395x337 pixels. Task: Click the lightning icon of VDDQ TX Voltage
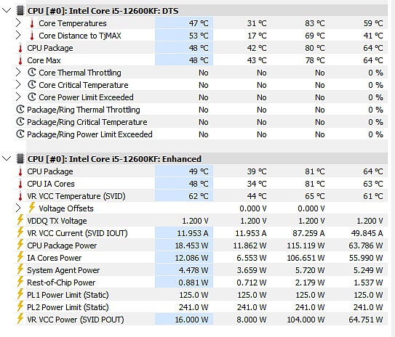click(x=20, y=220)
